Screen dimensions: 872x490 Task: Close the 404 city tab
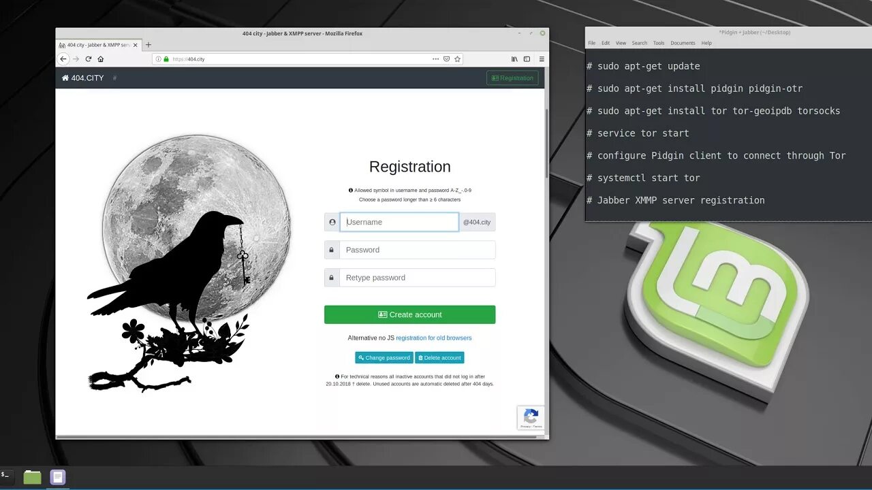(135, 45)
